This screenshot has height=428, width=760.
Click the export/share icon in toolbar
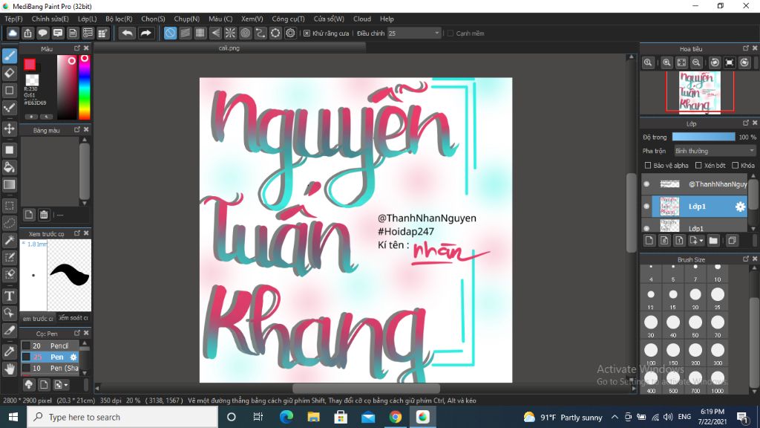27,33
